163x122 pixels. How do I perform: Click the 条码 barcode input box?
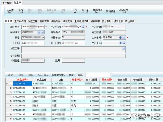coord(98,75)
